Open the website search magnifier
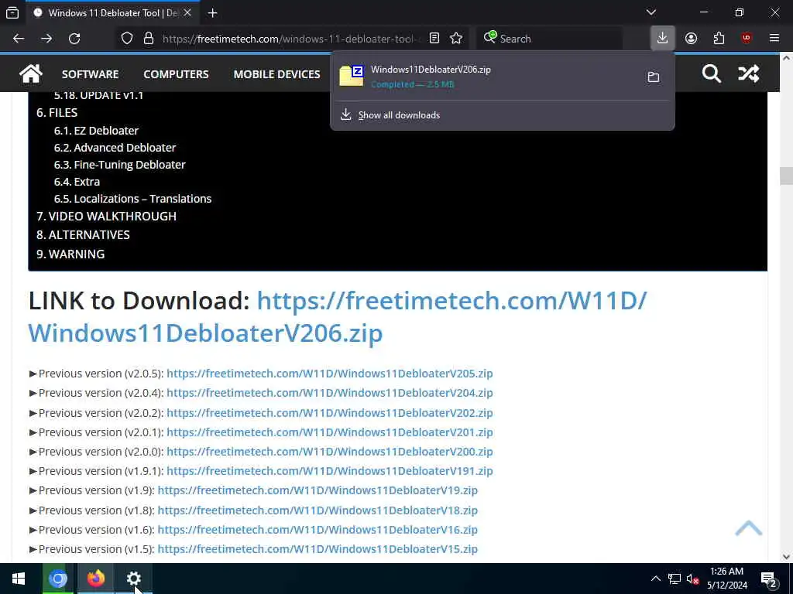The height and width of the screenshot is (594, 793). pyautogui.click(x=711, y=73)
